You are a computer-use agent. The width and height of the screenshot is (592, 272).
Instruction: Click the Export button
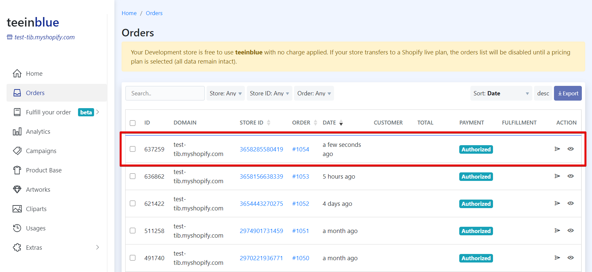point(568,93)
